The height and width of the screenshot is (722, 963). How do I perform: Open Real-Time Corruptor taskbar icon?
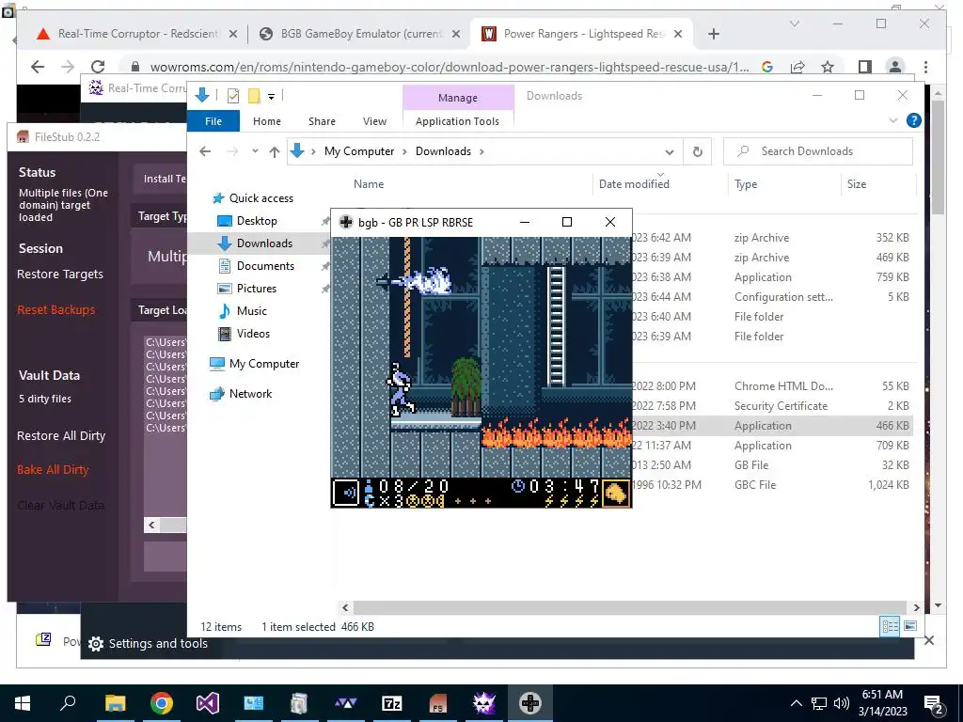[x=484, y=703]
